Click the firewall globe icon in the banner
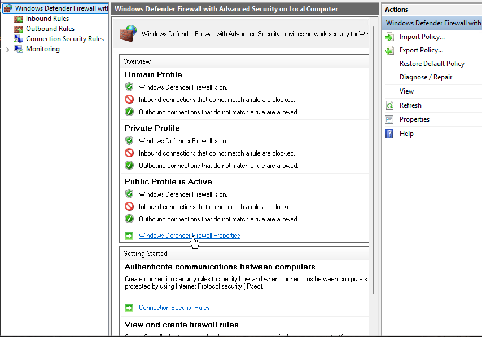 [x=128, y=33]
